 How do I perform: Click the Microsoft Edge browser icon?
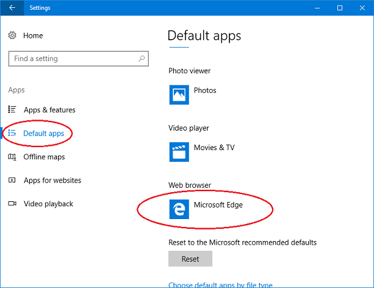pos(179,209)
